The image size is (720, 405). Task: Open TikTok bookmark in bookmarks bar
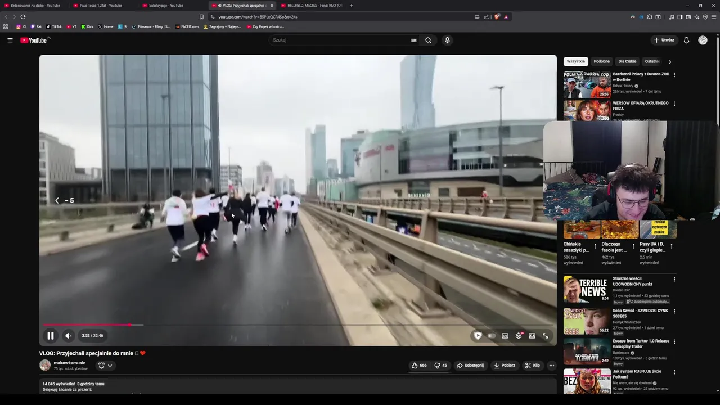click(54, 26)
